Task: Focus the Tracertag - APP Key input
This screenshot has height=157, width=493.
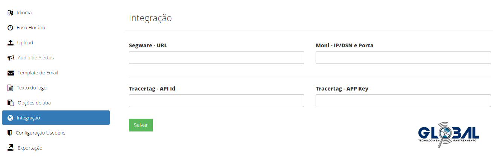Action: click(x=403, y=101)
